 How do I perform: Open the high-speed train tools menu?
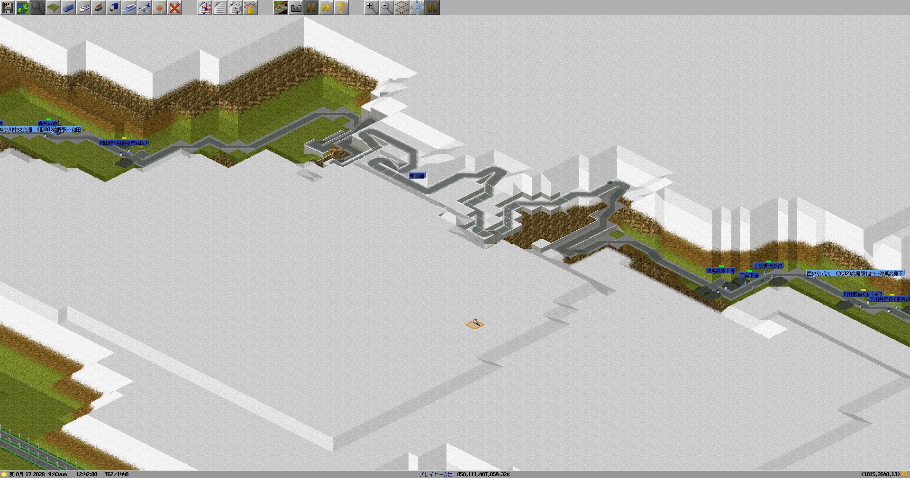click(83, 8)
